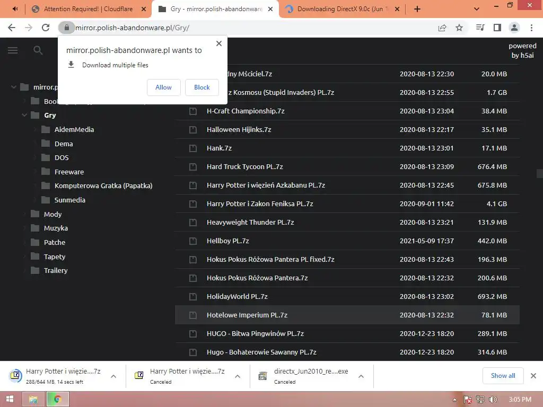
Task: Open Komputerowa Gratka (Papatka) folder
Action: (103, 186)
